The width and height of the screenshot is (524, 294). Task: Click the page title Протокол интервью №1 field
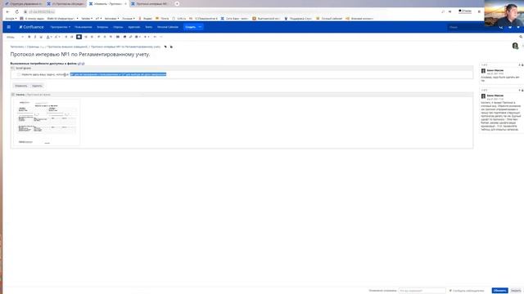80,54
